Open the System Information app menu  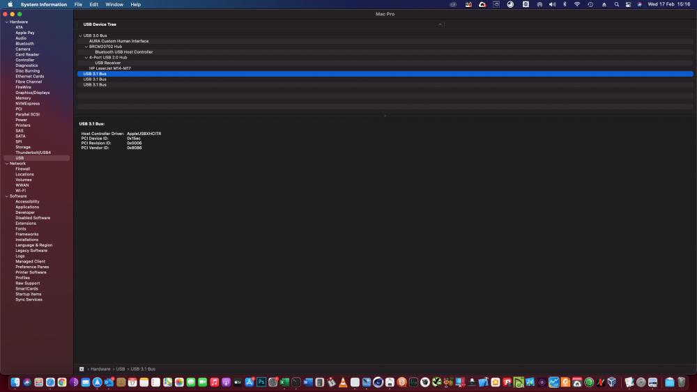coord(43,4)
